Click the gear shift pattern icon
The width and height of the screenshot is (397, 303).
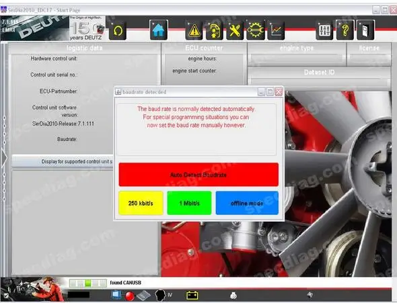324,30
